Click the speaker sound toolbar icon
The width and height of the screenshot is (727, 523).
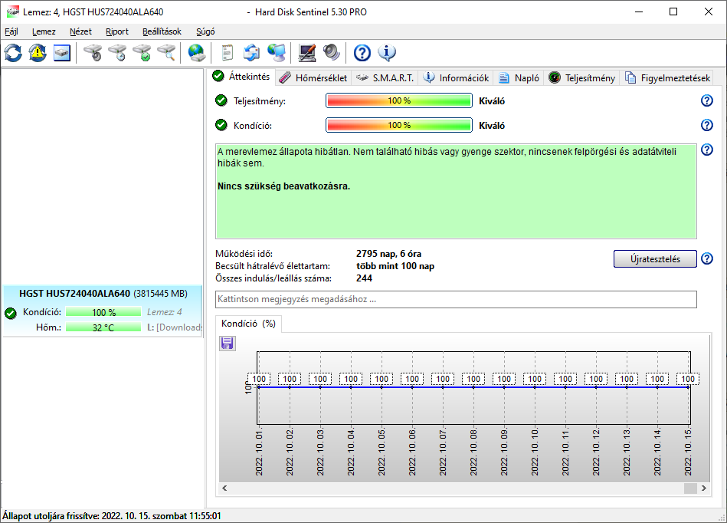point(331,53)
